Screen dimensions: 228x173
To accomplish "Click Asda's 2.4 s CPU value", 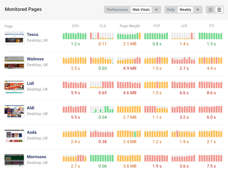I will coord(75,142).
